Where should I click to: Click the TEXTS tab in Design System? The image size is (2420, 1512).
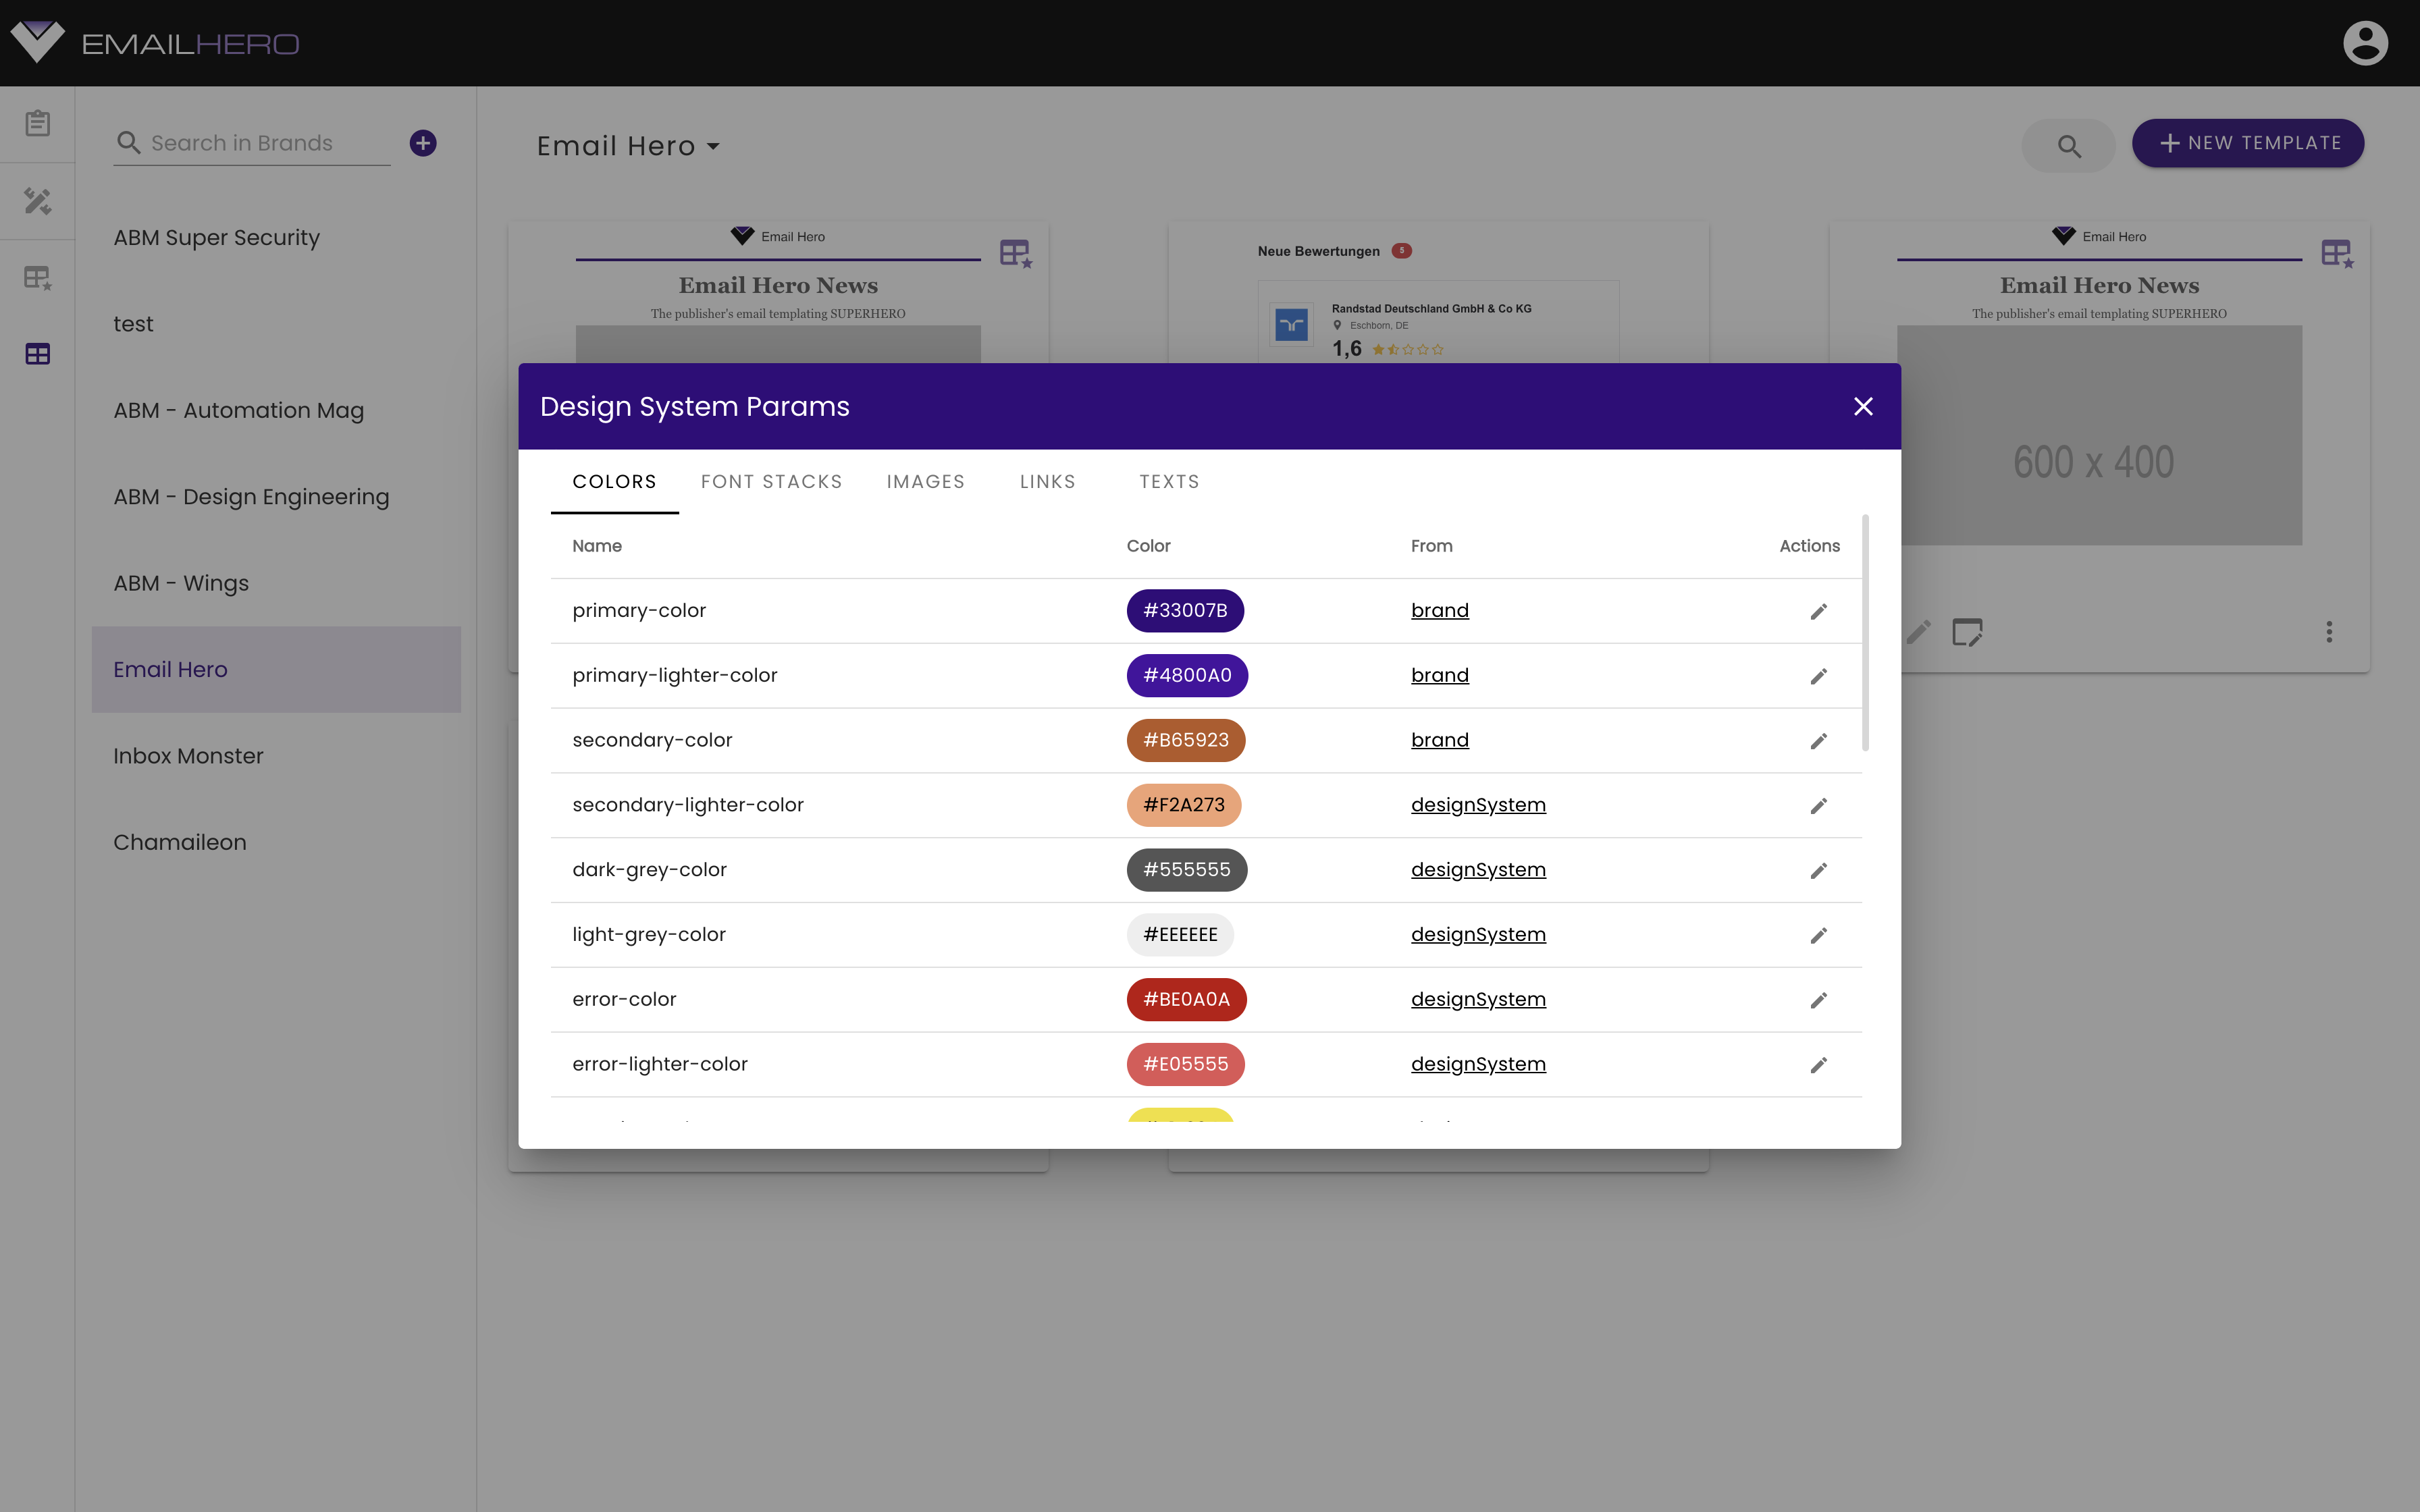tap(1169, 481)
